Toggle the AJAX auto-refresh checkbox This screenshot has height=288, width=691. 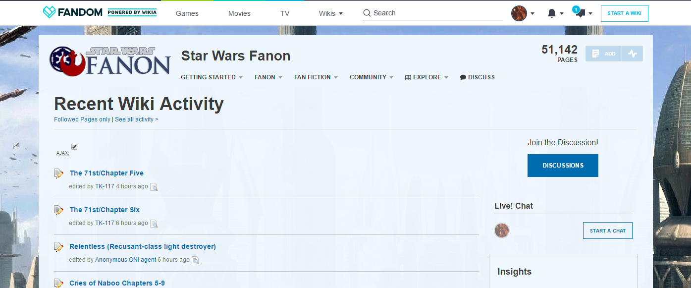pyautogui.click(x=74, y=147)
